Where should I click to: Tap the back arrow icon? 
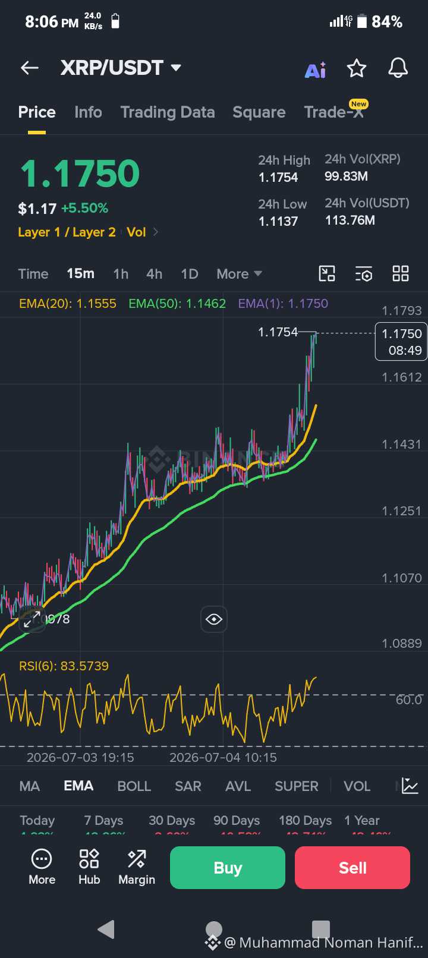[30, 68]
